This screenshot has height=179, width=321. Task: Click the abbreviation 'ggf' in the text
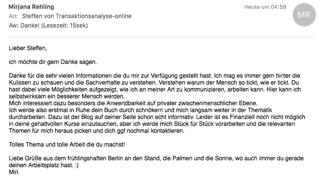click(121, 131)
